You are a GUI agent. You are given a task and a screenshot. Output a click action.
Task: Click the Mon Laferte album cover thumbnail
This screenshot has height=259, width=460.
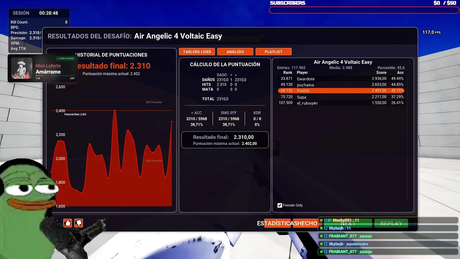(x=22, y=68)
